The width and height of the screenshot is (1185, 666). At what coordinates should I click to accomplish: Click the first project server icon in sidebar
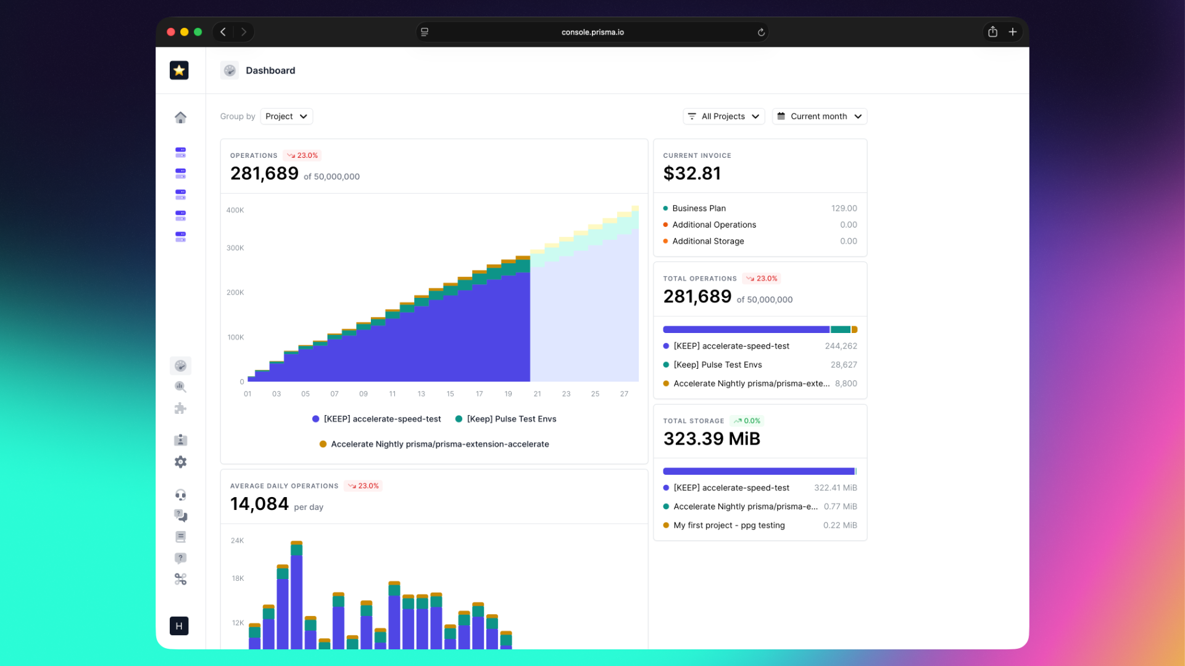[x=180, y=152]
